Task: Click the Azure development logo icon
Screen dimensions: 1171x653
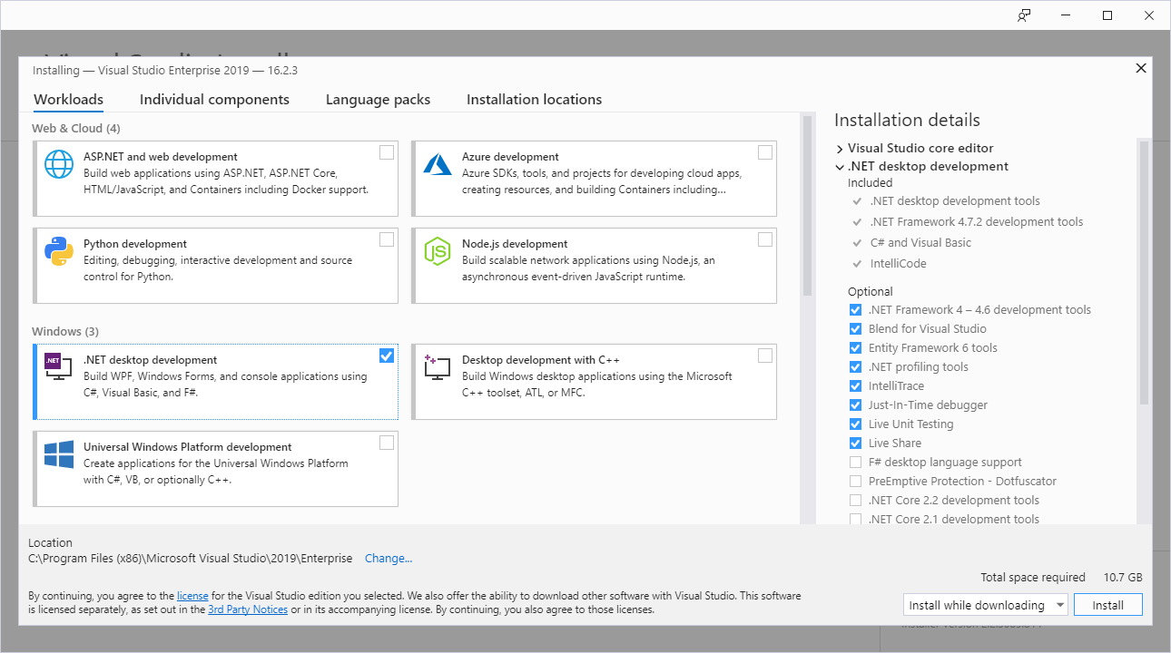Action: pyautogui.click(x=438, y=164)
